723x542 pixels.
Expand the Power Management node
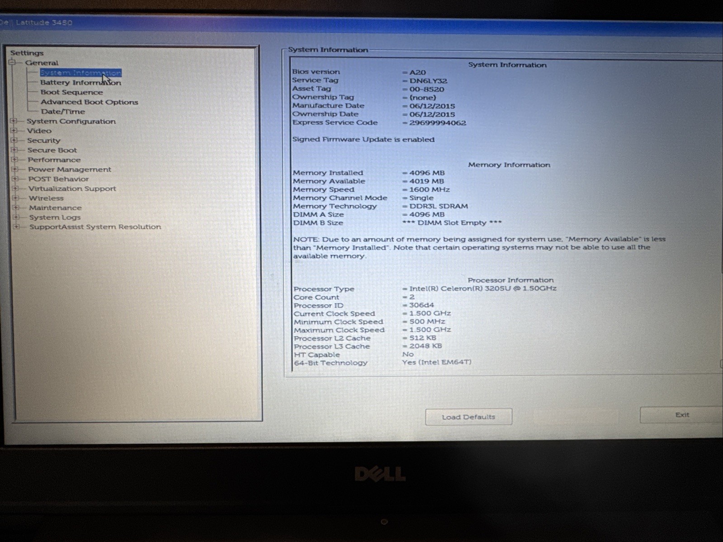coord(15,169)
